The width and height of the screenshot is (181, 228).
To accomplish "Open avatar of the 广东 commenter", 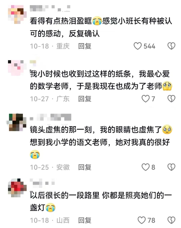I will (x=16, y=68).
